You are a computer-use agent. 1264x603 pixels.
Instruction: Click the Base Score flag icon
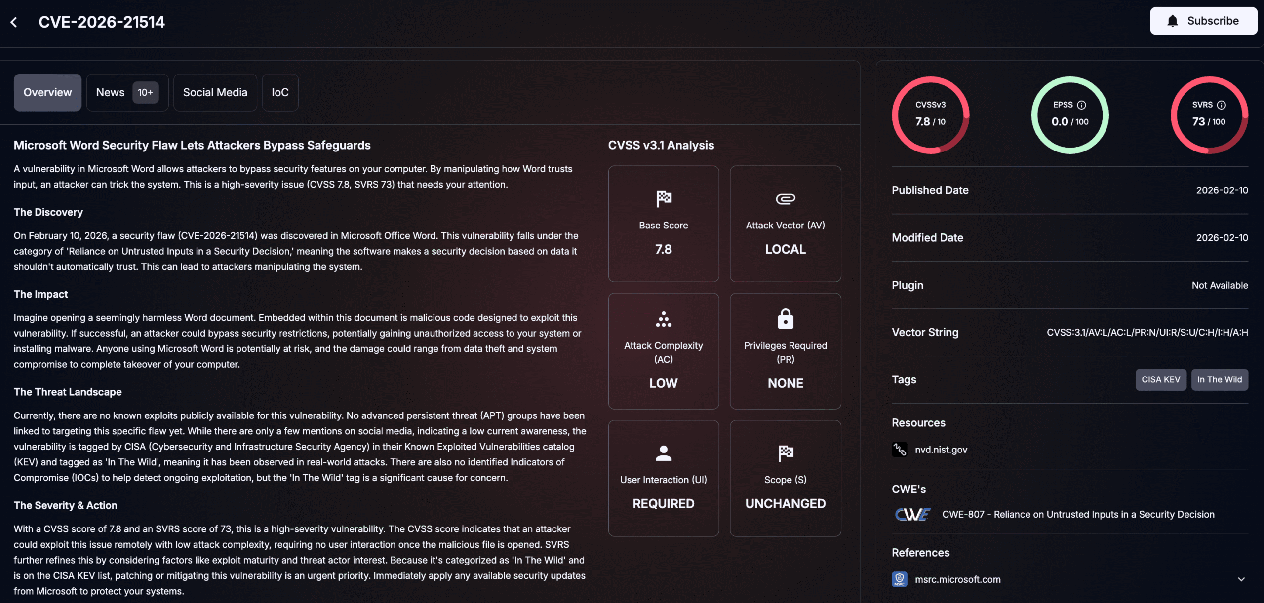click(x=664, y=199)
